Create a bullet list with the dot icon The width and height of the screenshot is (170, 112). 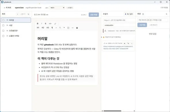pyautogui.click(x=56, y=28)
